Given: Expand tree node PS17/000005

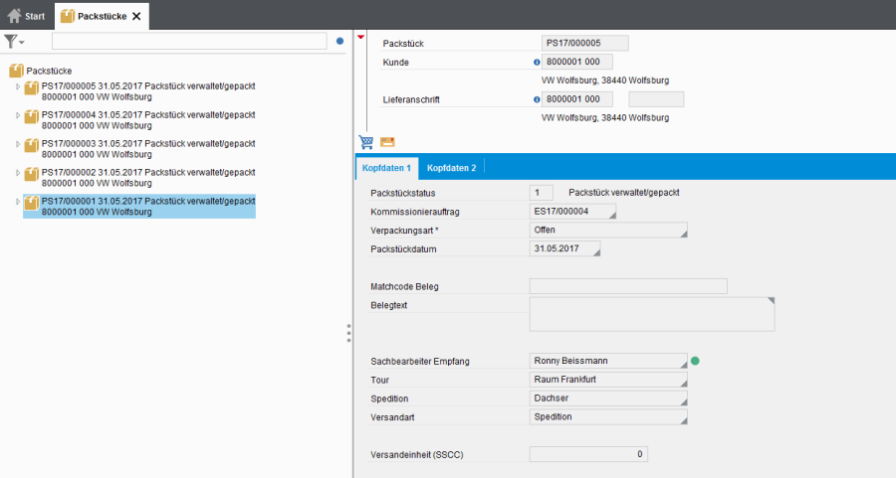Looking at the screenshot, I should tap(18, 87).
